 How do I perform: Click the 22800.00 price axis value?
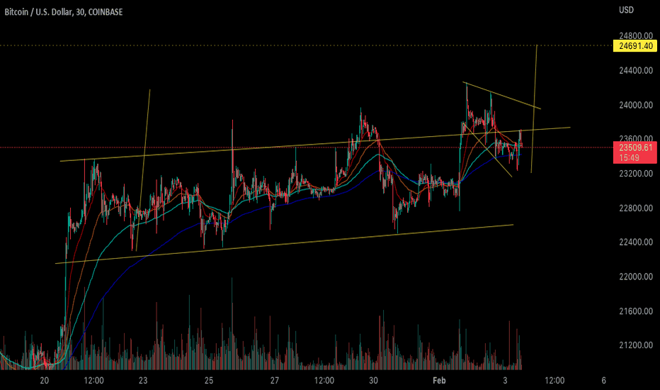click(636, 208)
